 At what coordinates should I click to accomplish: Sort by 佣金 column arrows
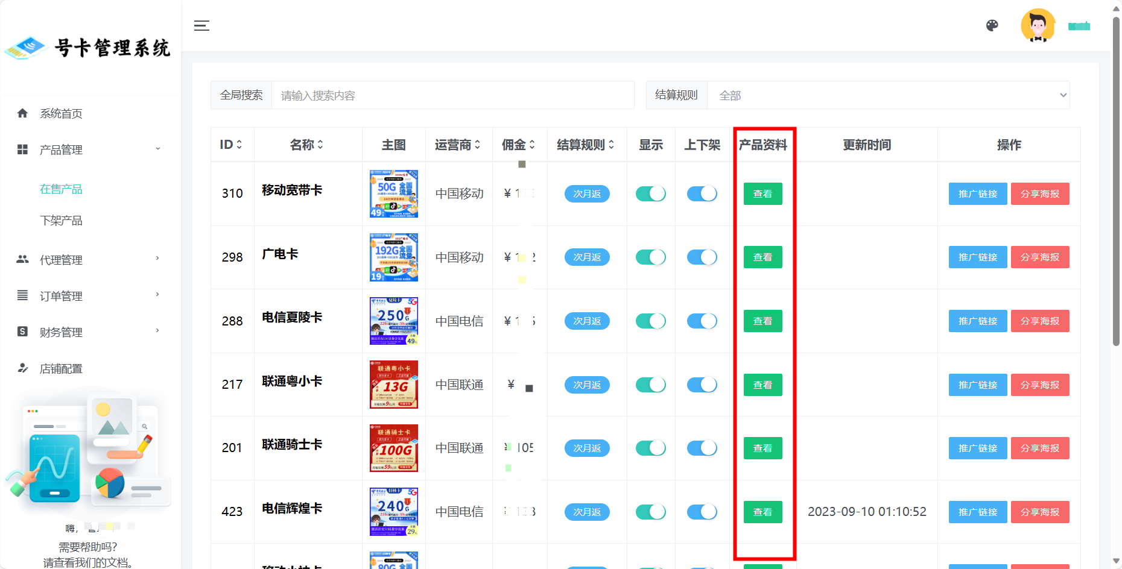click(532, 145)
